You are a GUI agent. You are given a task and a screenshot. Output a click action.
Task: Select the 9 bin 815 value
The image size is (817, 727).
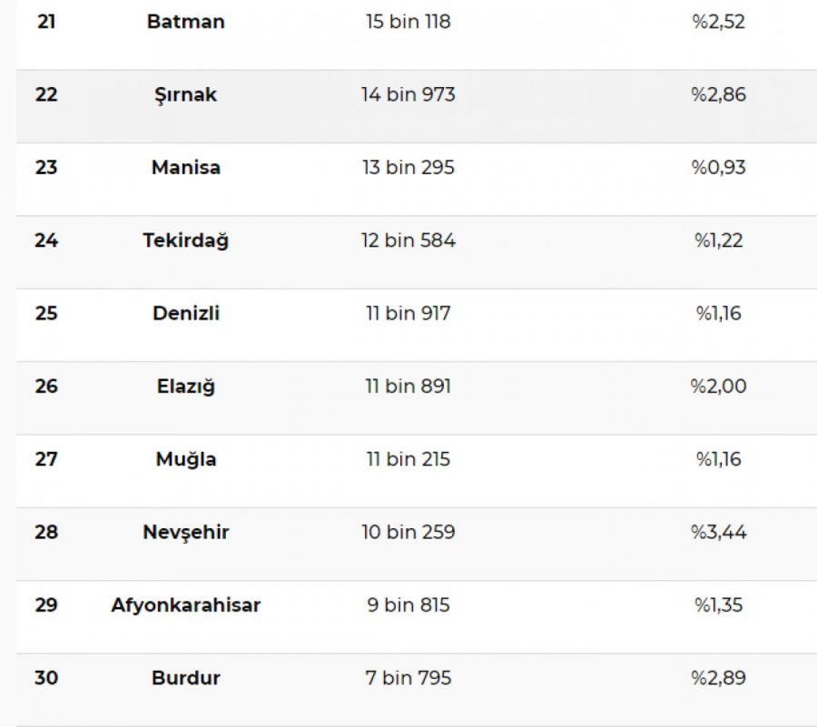408,604
